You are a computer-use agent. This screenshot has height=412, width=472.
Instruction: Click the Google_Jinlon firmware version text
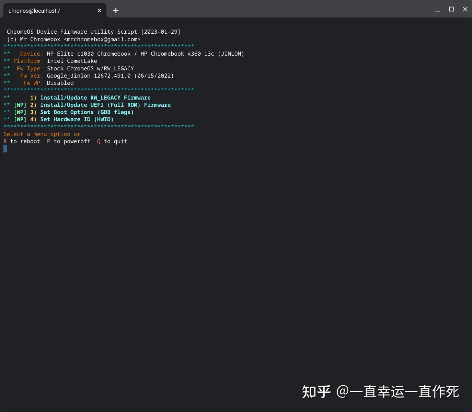[x=110, y=76]
